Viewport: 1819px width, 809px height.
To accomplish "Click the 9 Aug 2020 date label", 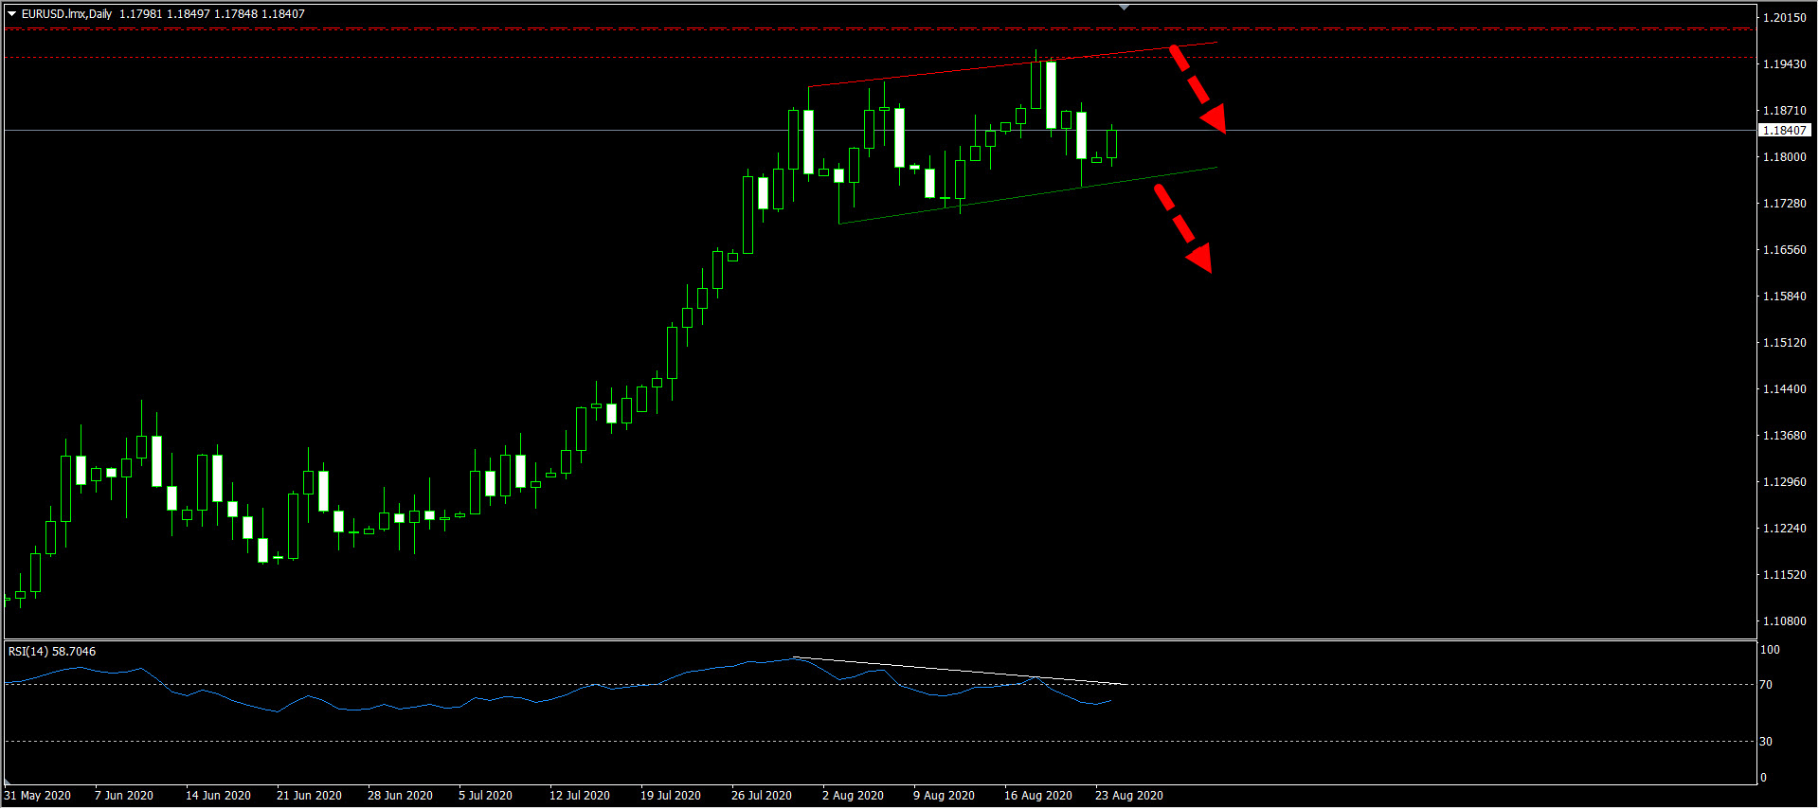I will point(944,796).
